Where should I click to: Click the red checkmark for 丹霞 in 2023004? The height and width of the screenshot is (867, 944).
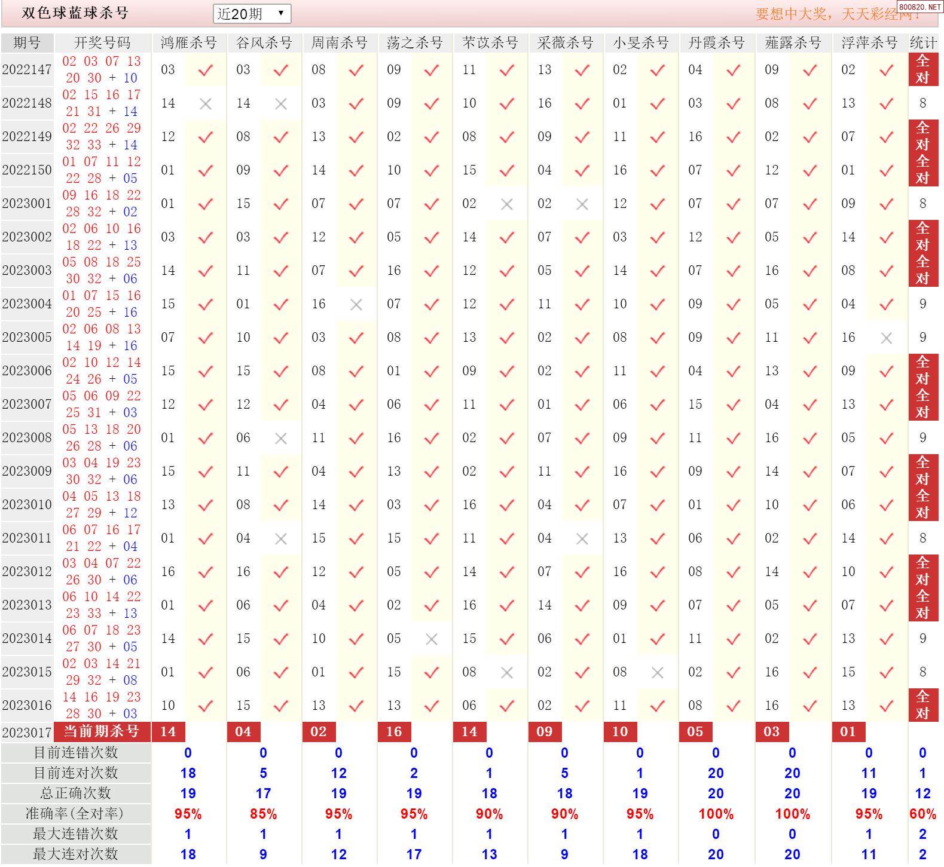(734, 304)
